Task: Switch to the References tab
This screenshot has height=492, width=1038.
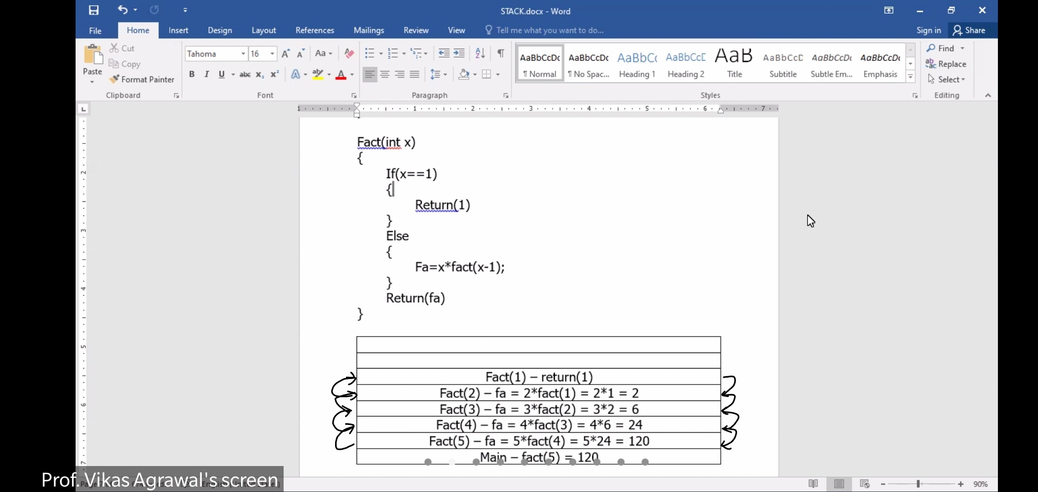Action: [315, 30]
